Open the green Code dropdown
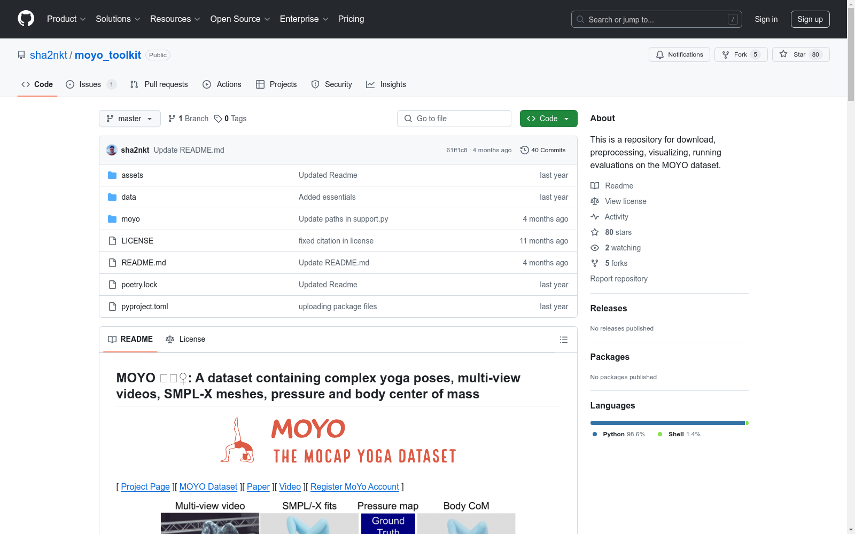The image size is (855, 534). coord(548,119)
